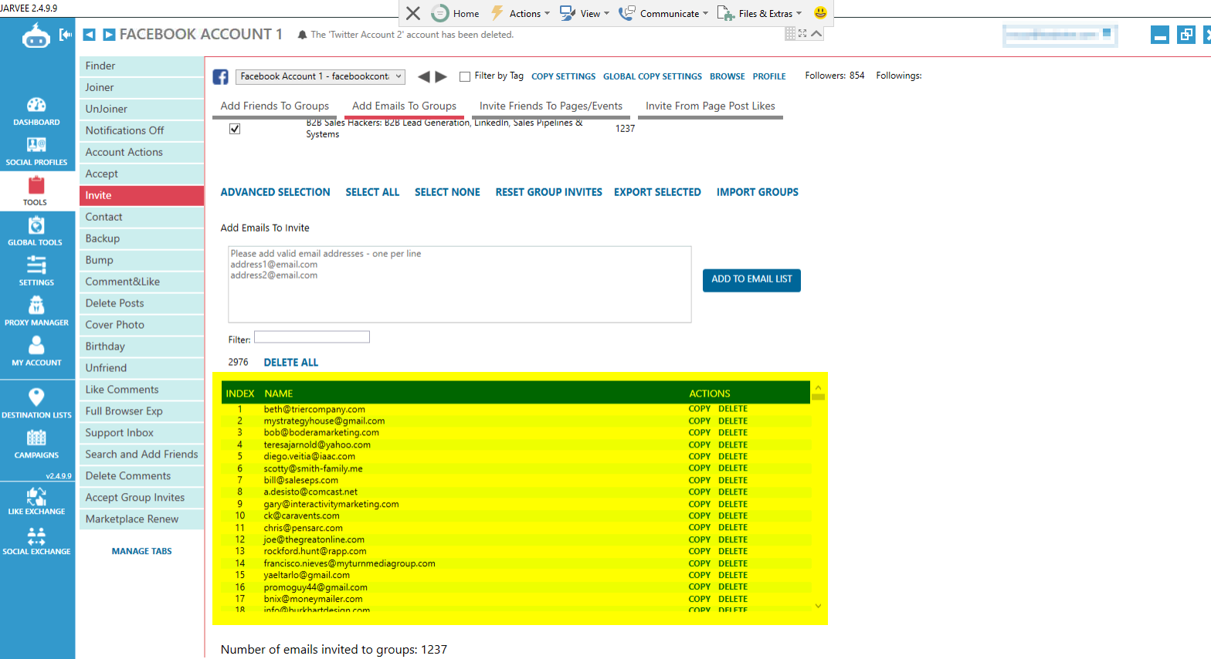Expand Files & Extras menu
The width and height of the screenshot is (1211, 659).
[760, 13]
